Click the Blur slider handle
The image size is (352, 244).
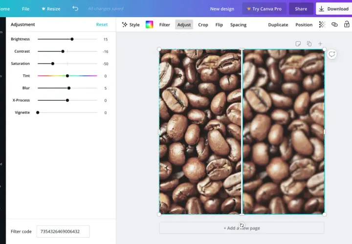point(69,88)
